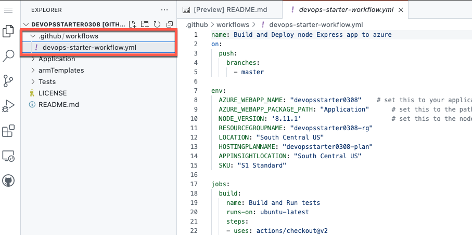
Task: Click '- master' on line 5
Action: click(249, 72)
